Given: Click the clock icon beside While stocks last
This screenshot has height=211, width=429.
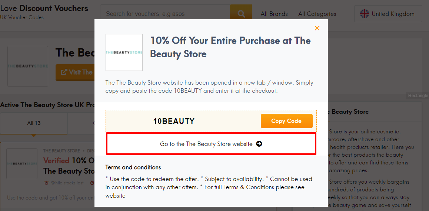Looking at the screenshot, I should click(x=46, y=183).
